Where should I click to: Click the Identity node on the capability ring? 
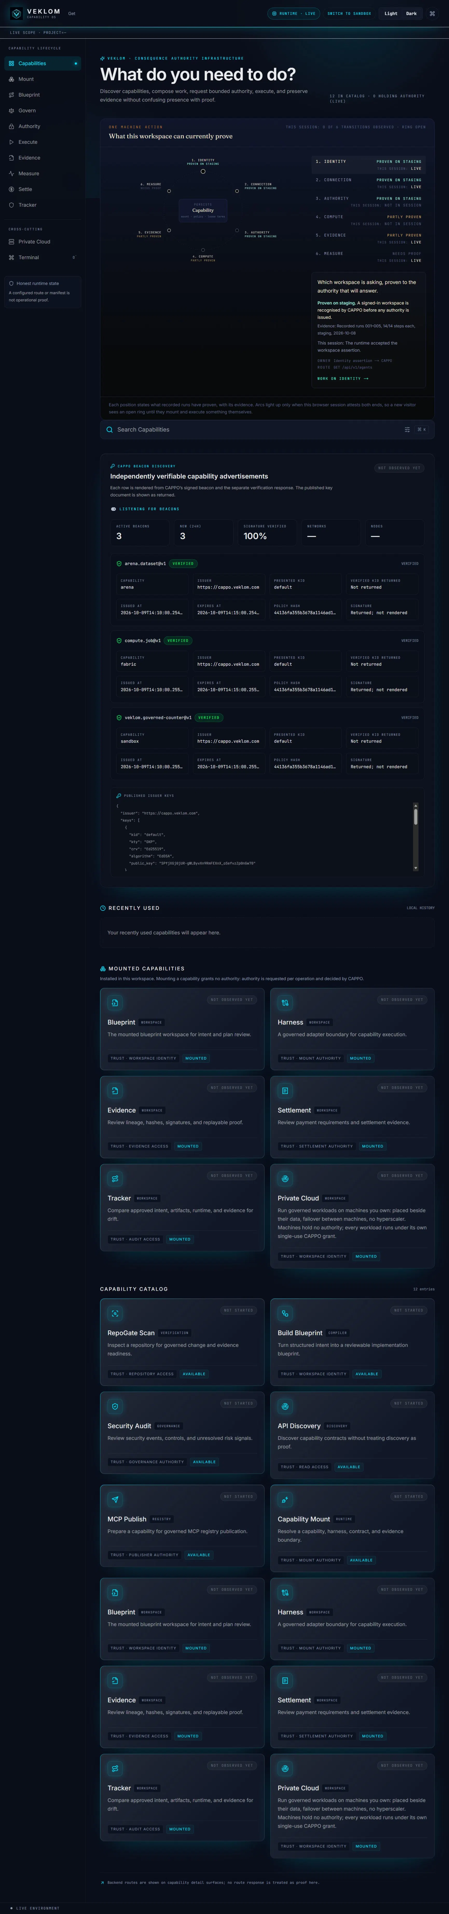[x=203, y=172]
